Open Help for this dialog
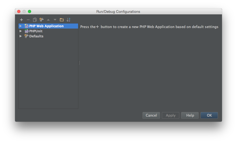Viewport: 237px width, 143px height. [x=190, y=115]
